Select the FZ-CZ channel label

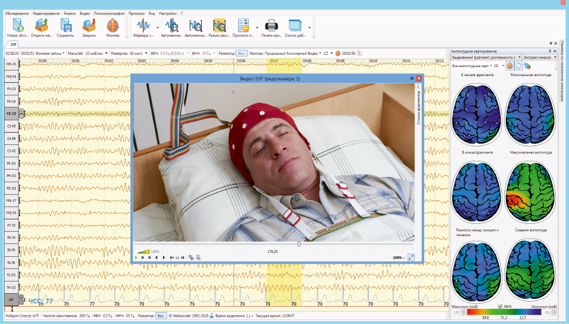[x=11, y=114]
